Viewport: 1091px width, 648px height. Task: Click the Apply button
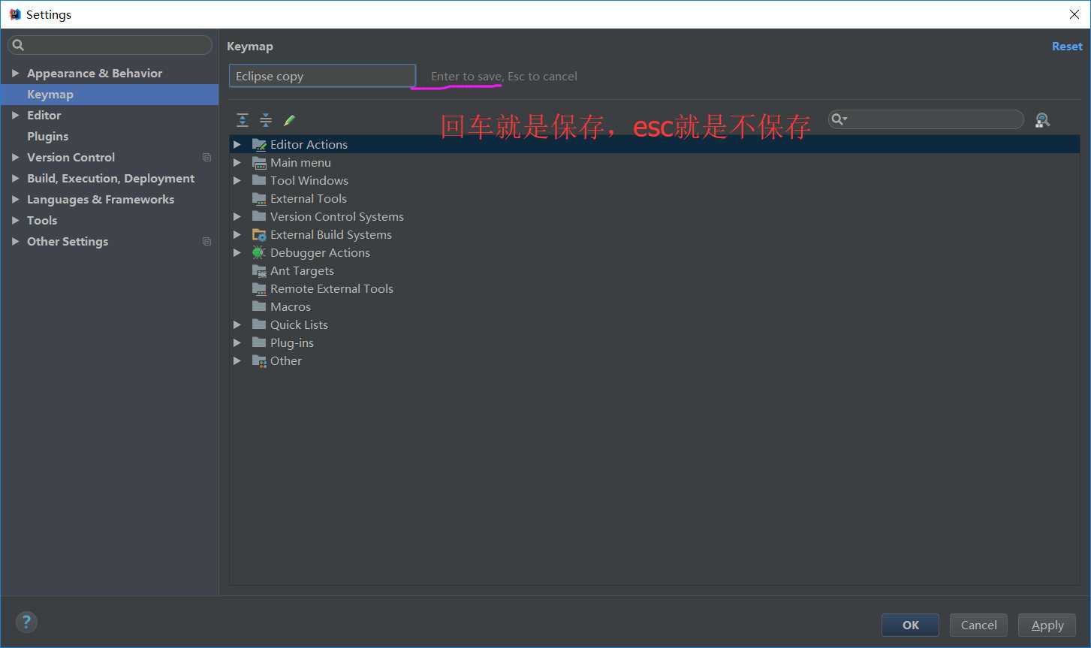click(1047, 625)
